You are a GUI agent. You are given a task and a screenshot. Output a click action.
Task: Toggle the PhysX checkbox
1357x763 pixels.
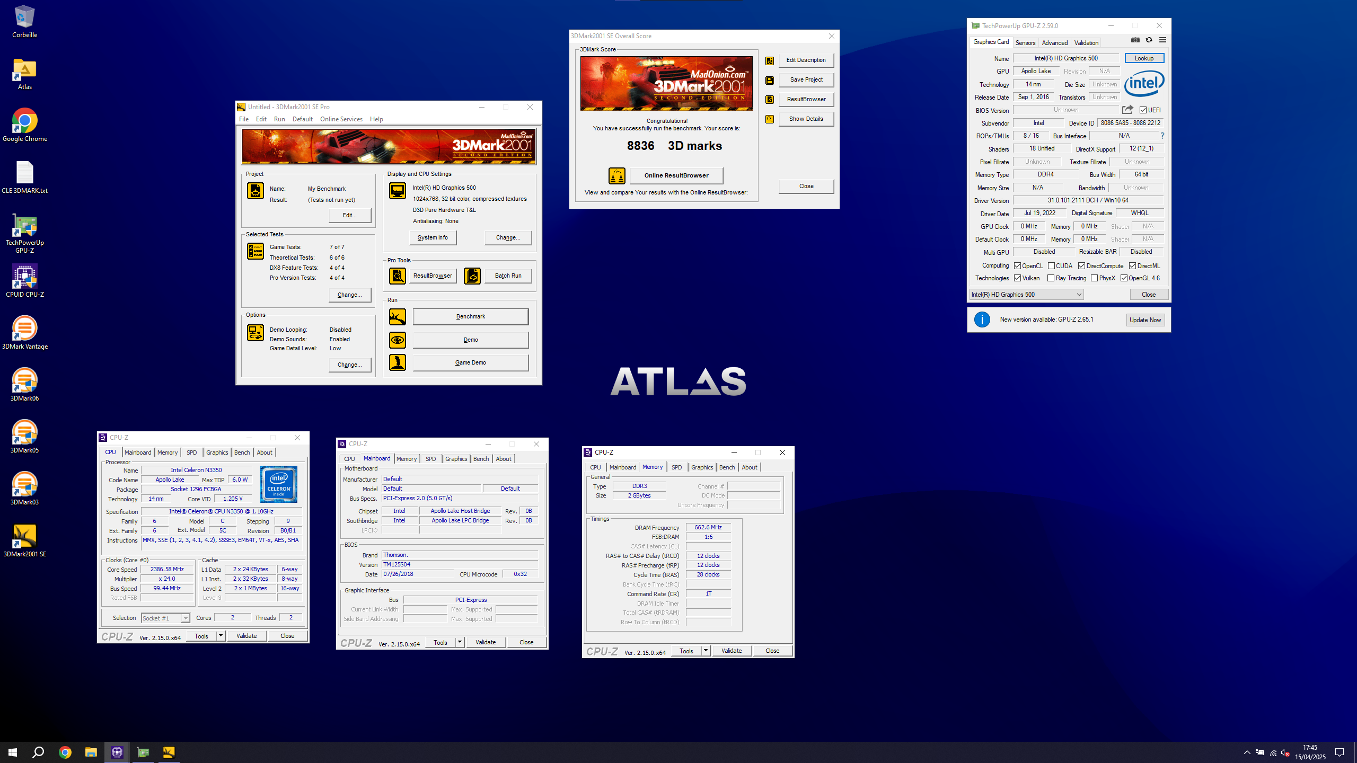[1094, 278]
